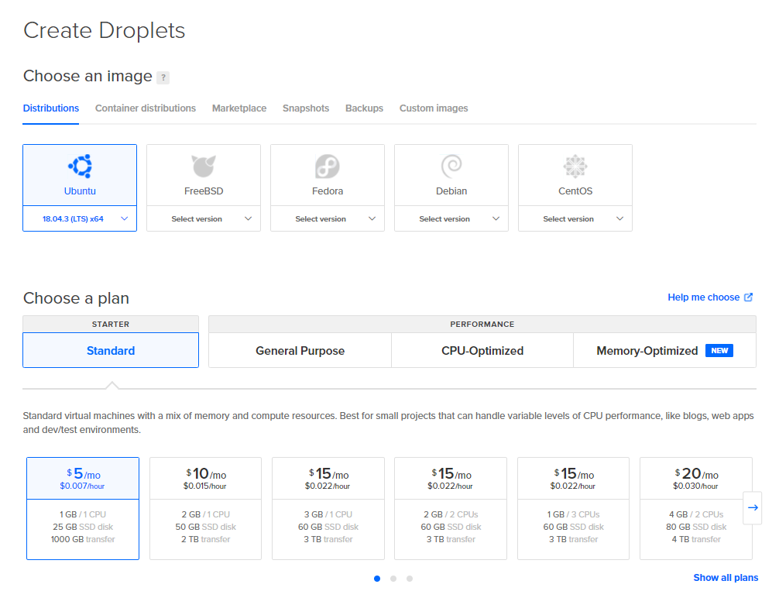Expand FreeBSD Select version dropdown
Screen dimensions: 779x598
click(204, 219)
